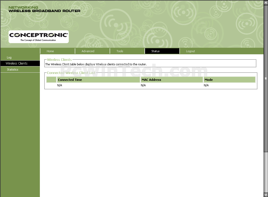Click the Logout link
Image resolution: width=268 pixels, height=197 pixels.
(x=190, y=51)
